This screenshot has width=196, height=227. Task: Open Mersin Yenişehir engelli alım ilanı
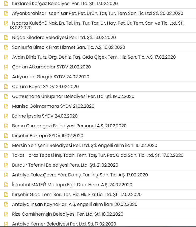click(x=85, y=145)
